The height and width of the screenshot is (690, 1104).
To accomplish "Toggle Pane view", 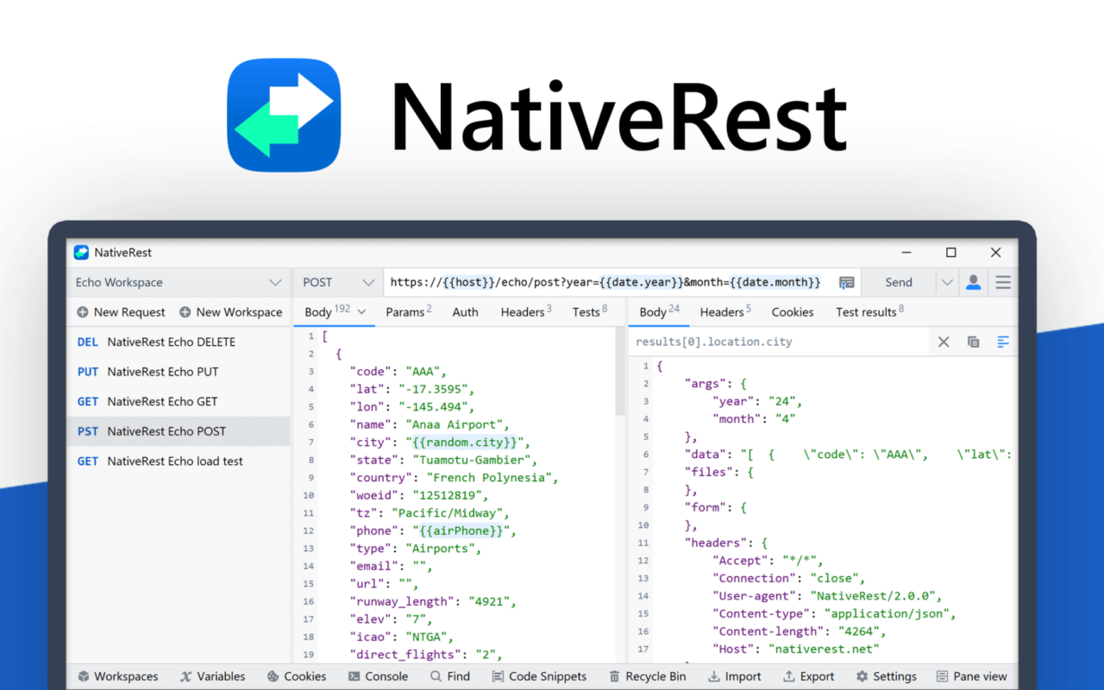I will pos(972,676).
